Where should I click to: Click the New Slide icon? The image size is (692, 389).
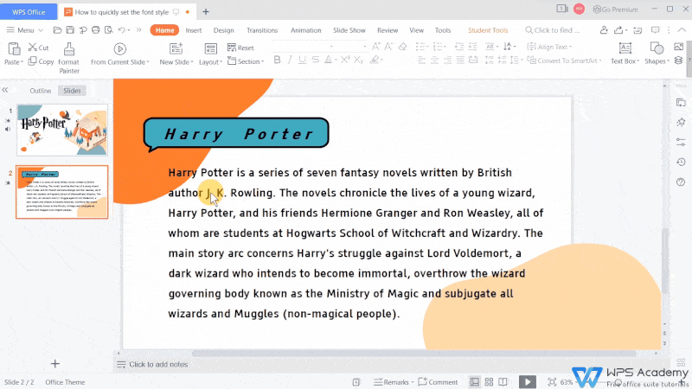pyautogui.click(x=176, y=48)
